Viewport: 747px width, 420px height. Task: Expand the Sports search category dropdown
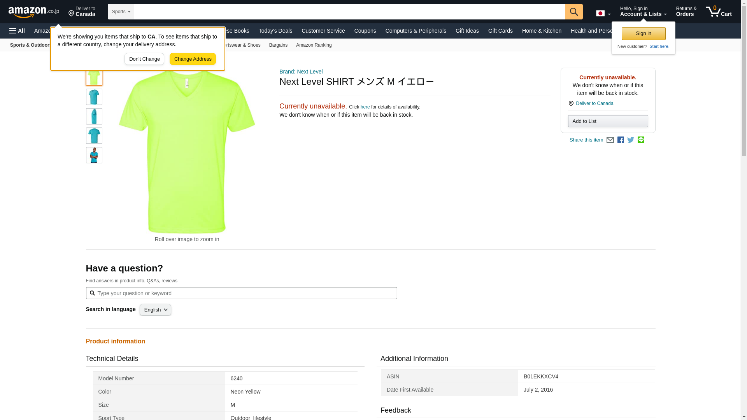121,12
